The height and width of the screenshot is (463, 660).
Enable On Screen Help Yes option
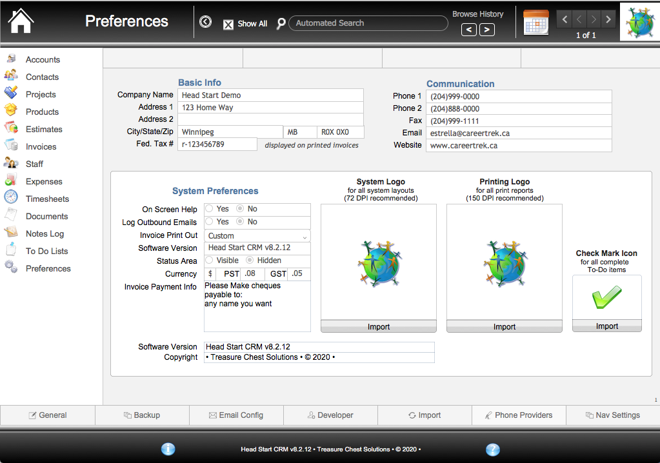click(209, 208)
